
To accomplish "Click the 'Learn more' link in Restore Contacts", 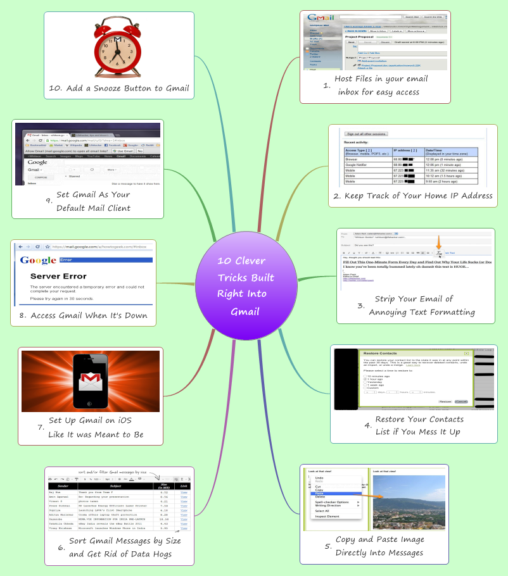I will [x=413, y=365].
